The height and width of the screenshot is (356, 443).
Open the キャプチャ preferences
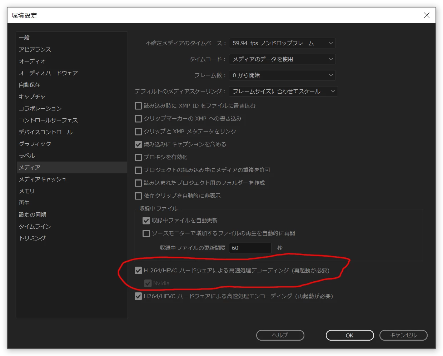(x=71, y=97)
